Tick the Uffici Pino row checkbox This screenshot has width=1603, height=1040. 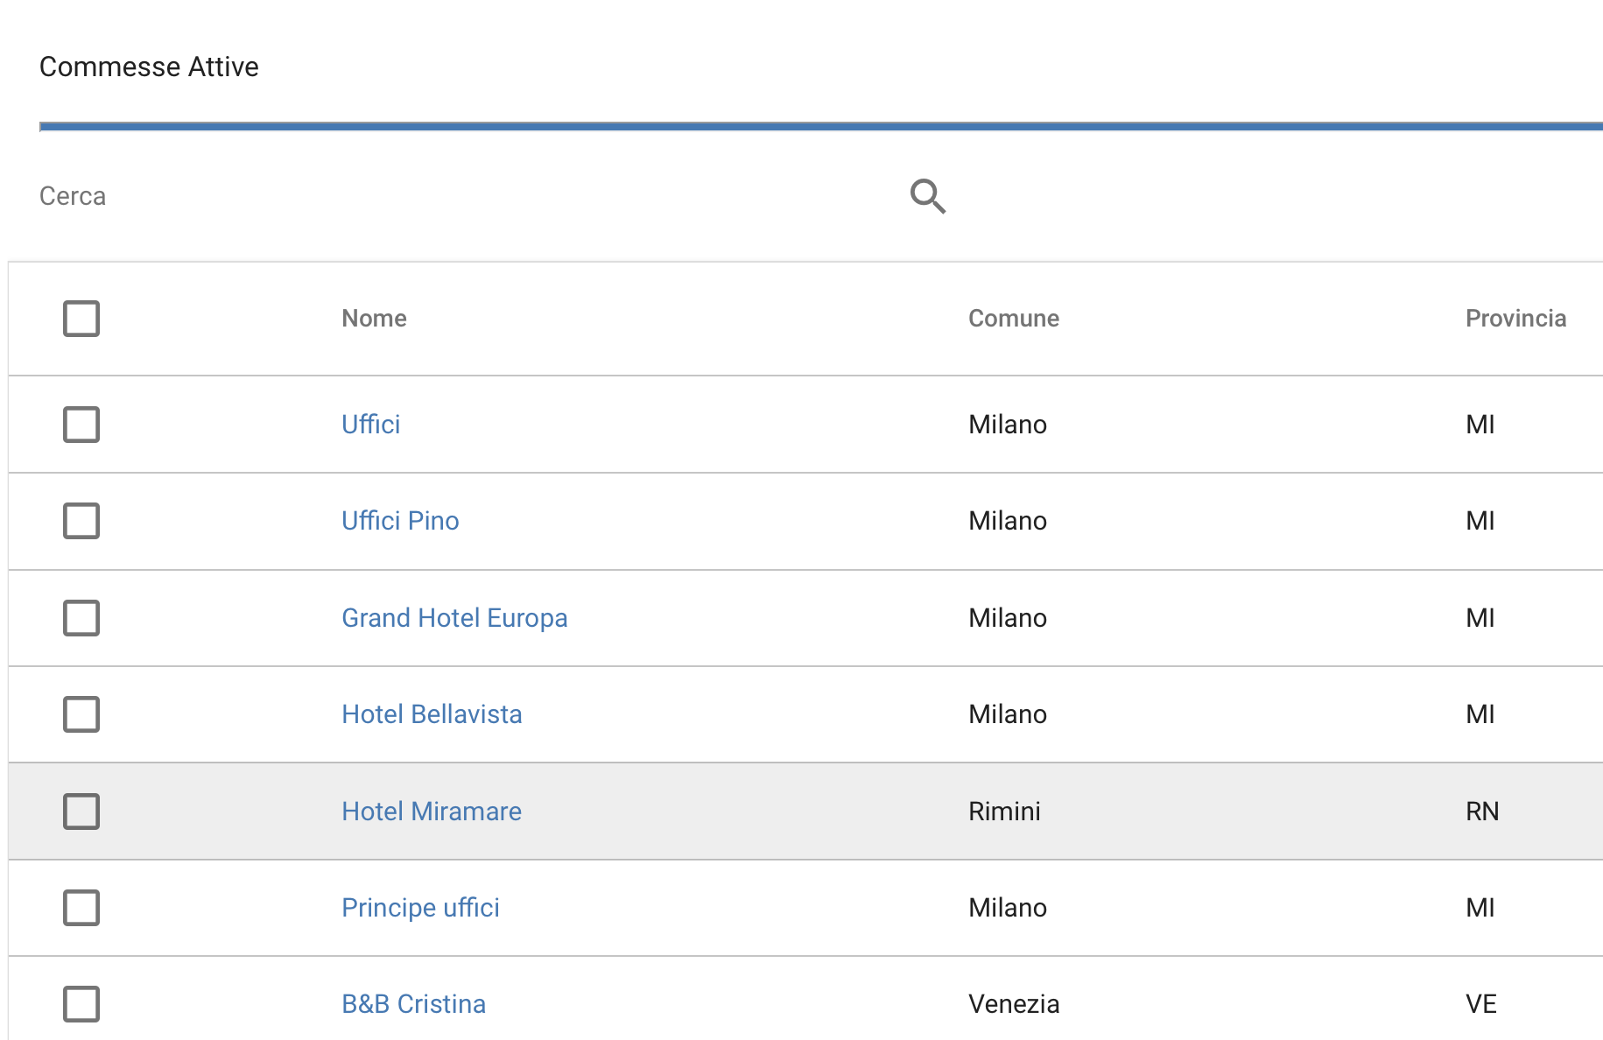point(81,521)
